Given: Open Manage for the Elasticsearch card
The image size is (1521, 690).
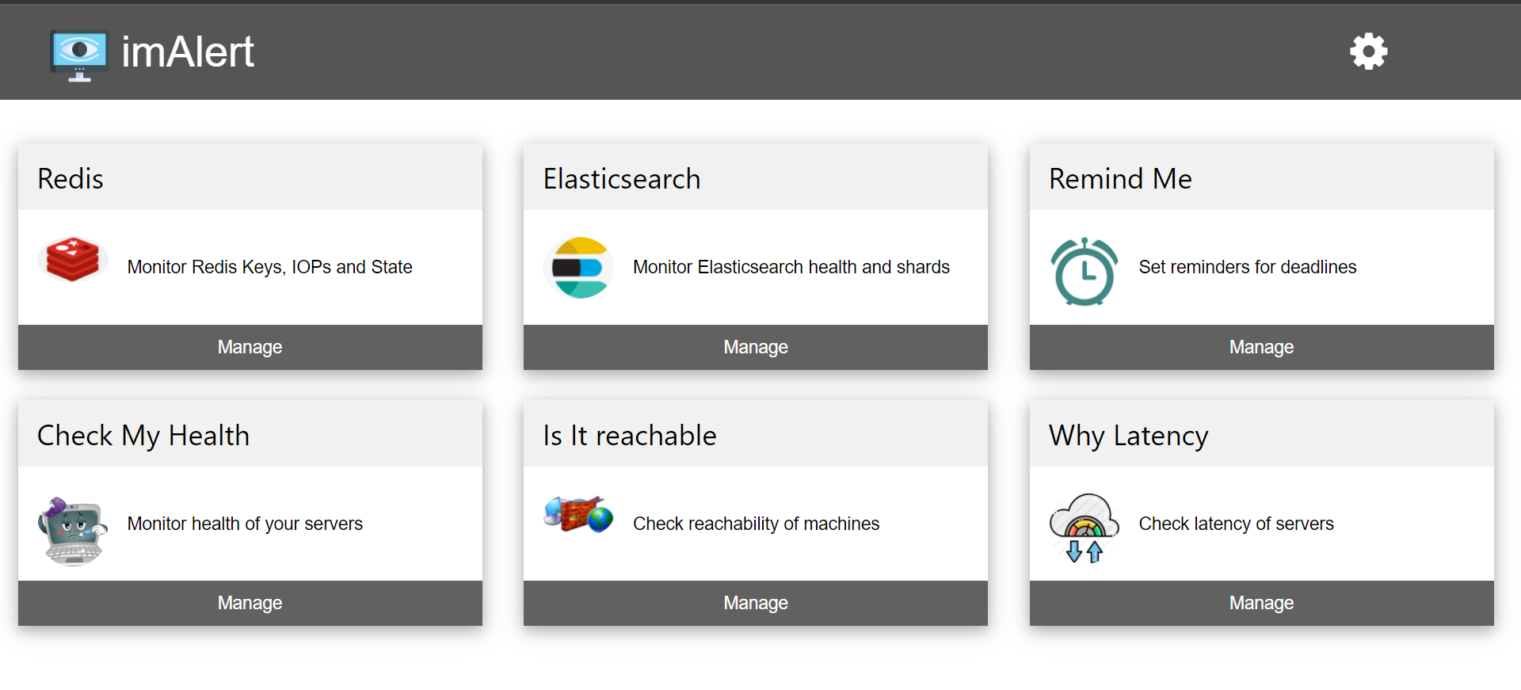Looking at the screenshot, I should tap(756, 347).
